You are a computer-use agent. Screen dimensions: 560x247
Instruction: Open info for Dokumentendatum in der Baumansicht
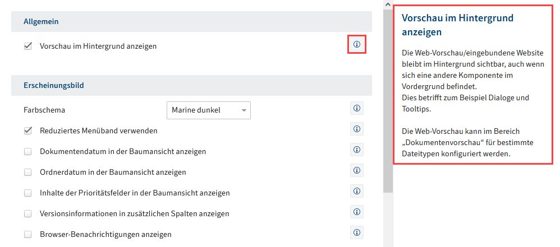point(356,150)
